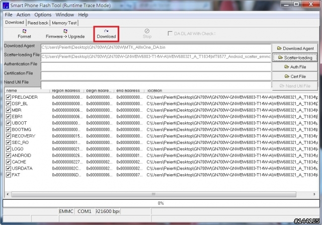Open the Action menu

23,15
